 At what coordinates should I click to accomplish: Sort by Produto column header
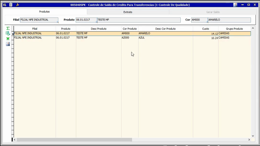tap(66, 29)
